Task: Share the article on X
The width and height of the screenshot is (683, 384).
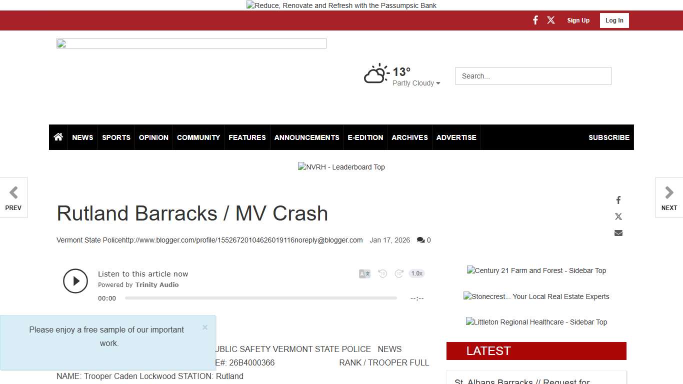Action: [x=618, y=216]
